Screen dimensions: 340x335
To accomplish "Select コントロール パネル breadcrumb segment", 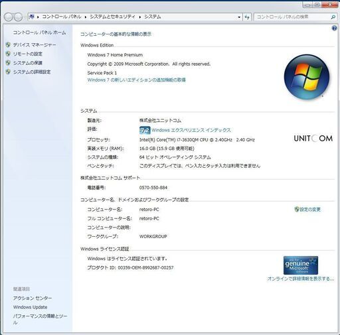I will pyautogui.click(x=62, y=17).
